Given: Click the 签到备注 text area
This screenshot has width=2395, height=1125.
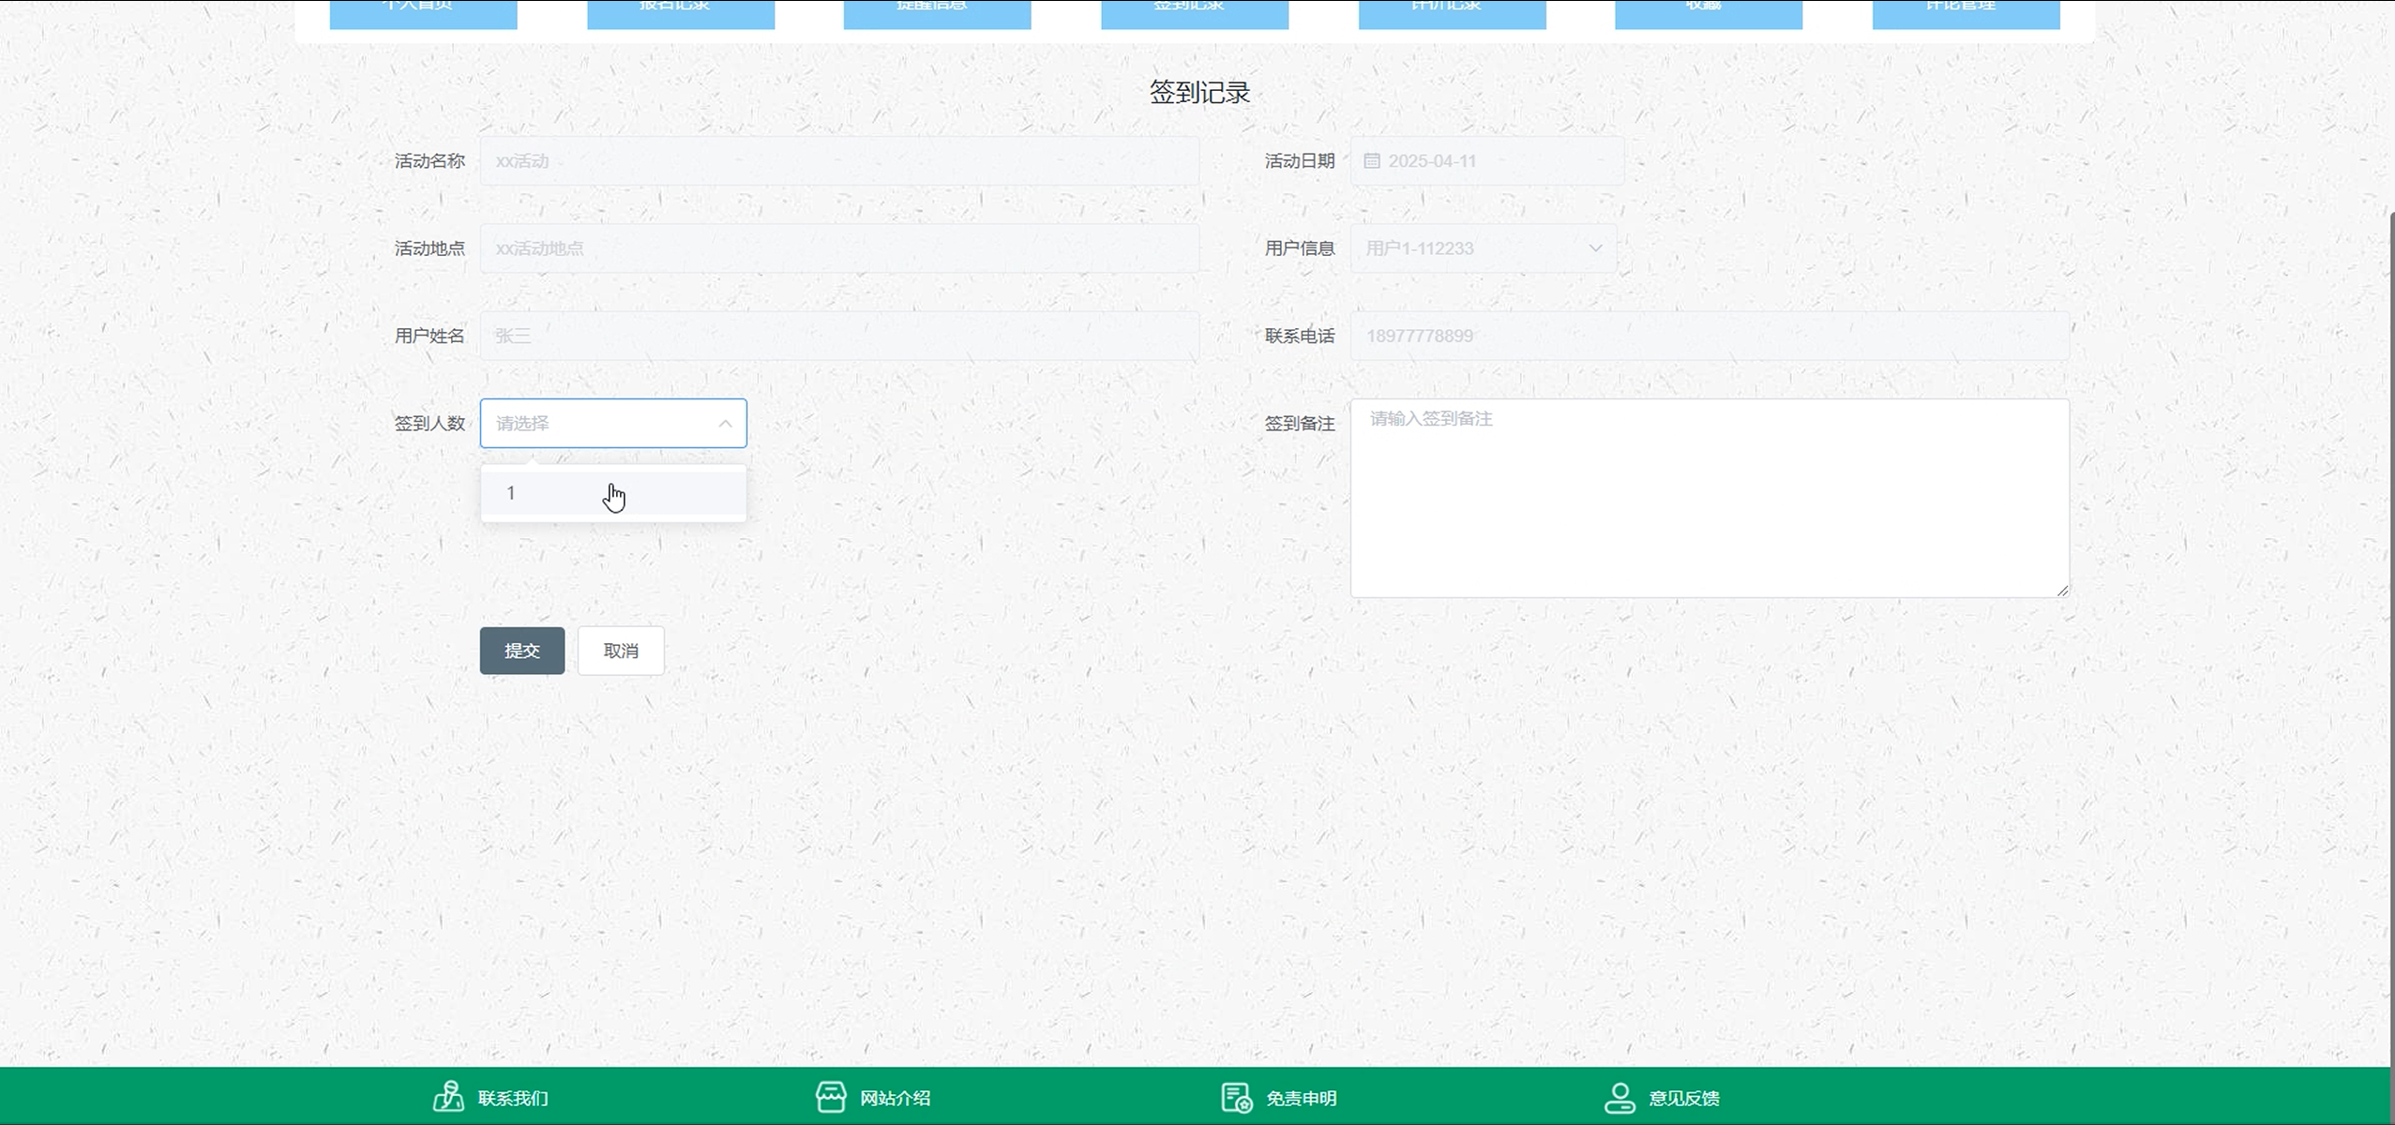Looking at the screenshot, I should (1709, 498).
